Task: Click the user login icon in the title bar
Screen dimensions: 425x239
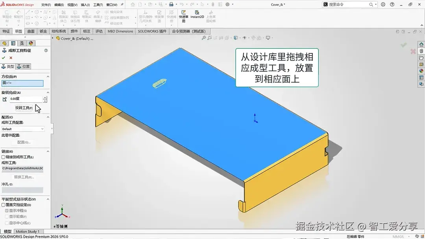Action: coord(383,4)
